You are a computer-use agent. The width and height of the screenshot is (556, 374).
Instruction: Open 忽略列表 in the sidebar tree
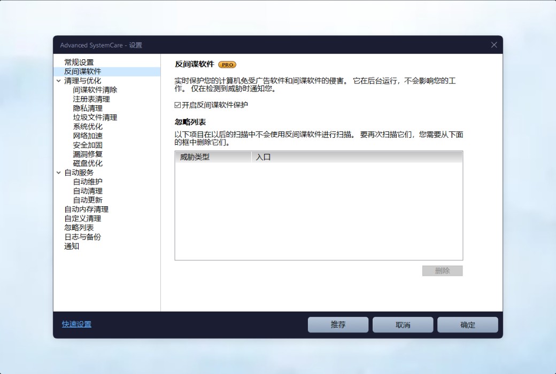[79, 228]
